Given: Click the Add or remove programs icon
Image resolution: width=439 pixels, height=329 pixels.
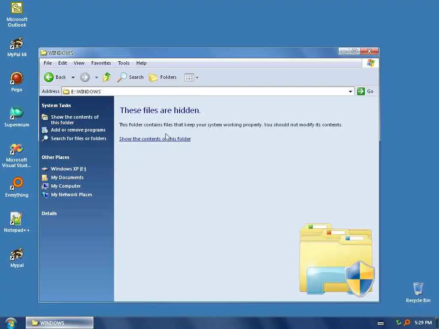Looking at the screenshot, I should [x=45, y=130].
